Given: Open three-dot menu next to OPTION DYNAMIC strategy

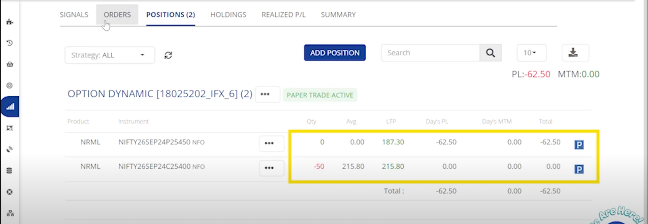Looking at the screenshot, I should [x=267, y=94].
